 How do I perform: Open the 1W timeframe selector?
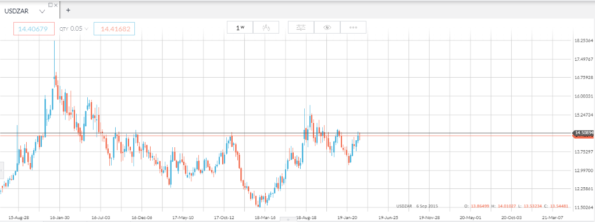[240, 27]
